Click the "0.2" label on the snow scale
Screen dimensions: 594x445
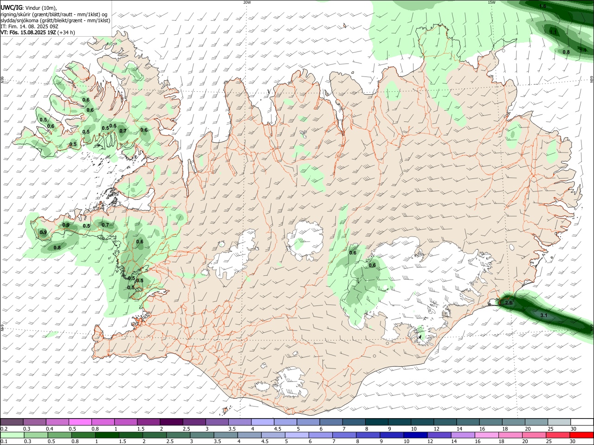click(4, 429)
